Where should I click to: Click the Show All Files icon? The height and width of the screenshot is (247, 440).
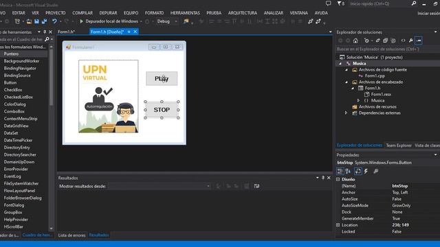click(393, 40)
